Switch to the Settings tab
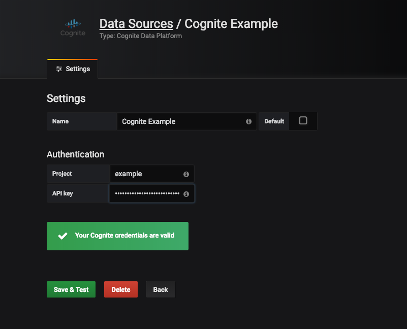Viewport: 407px width, 329px height. [73, 69]
